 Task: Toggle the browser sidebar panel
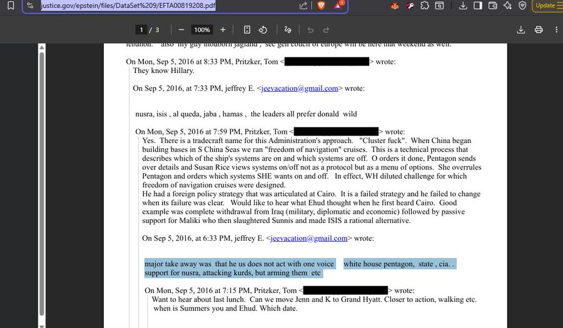[x=477, y=6]
